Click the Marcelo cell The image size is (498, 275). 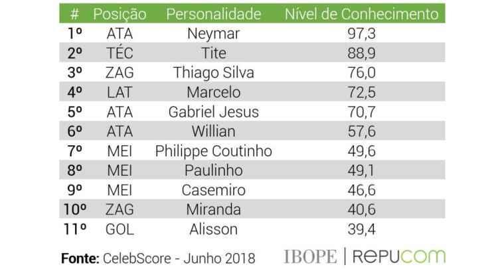point(213,92)
